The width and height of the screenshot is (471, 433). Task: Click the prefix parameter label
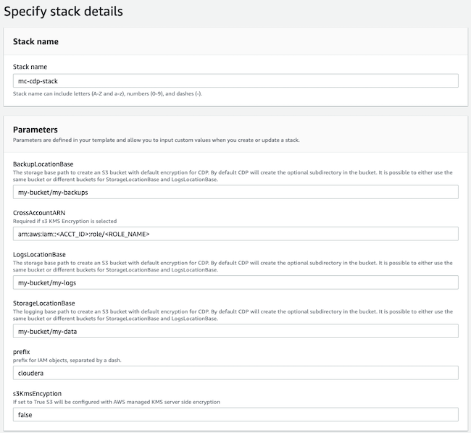click(21, 352)
